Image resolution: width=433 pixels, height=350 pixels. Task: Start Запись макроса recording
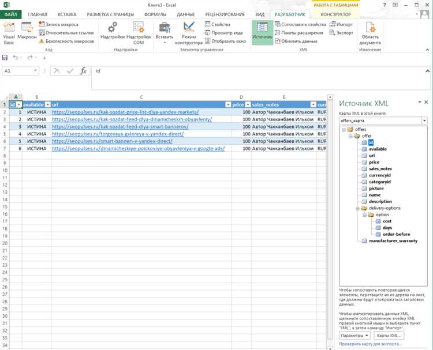[x=58, y=24]
